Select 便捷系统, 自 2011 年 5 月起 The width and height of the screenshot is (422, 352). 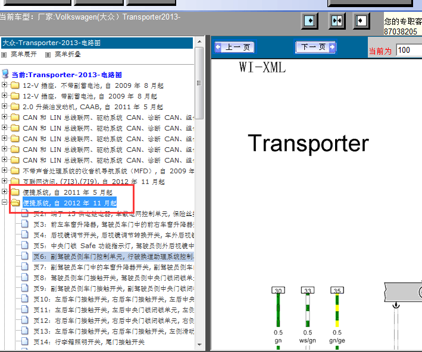[x=67, y=192]
